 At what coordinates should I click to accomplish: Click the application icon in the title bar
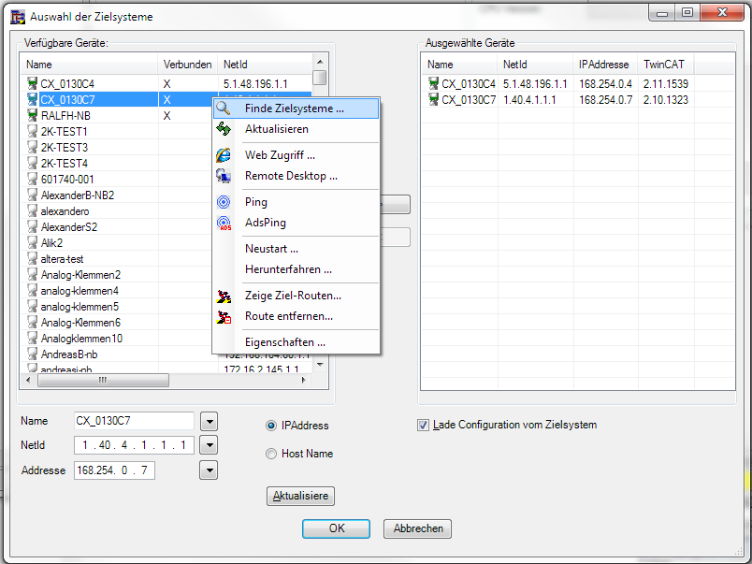tap(18, 17)
